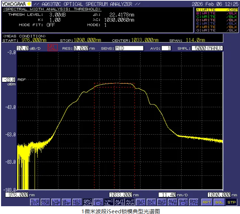Click the TLS SYC softkey icon

(35, 202)
